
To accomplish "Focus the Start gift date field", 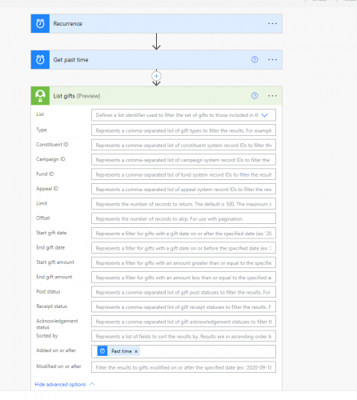I will (x=183, y=234).
